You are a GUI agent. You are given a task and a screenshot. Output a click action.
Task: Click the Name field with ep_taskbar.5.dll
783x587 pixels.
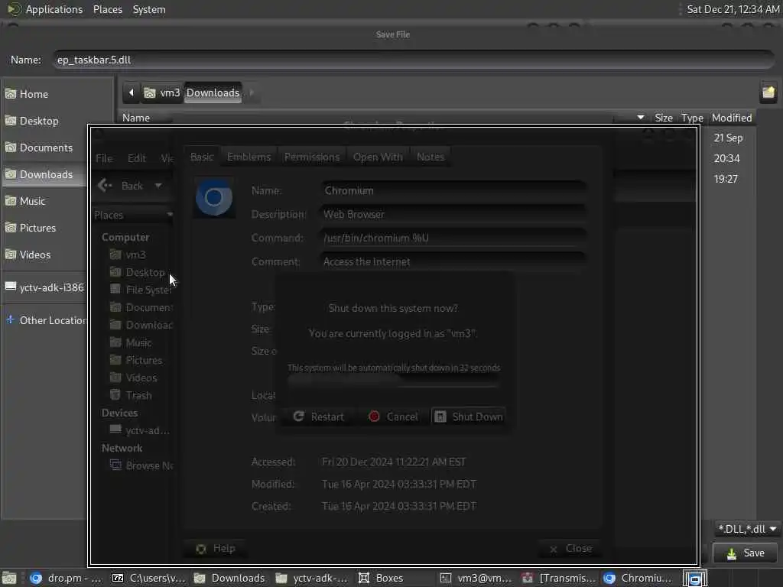click(x=414, y=60)
